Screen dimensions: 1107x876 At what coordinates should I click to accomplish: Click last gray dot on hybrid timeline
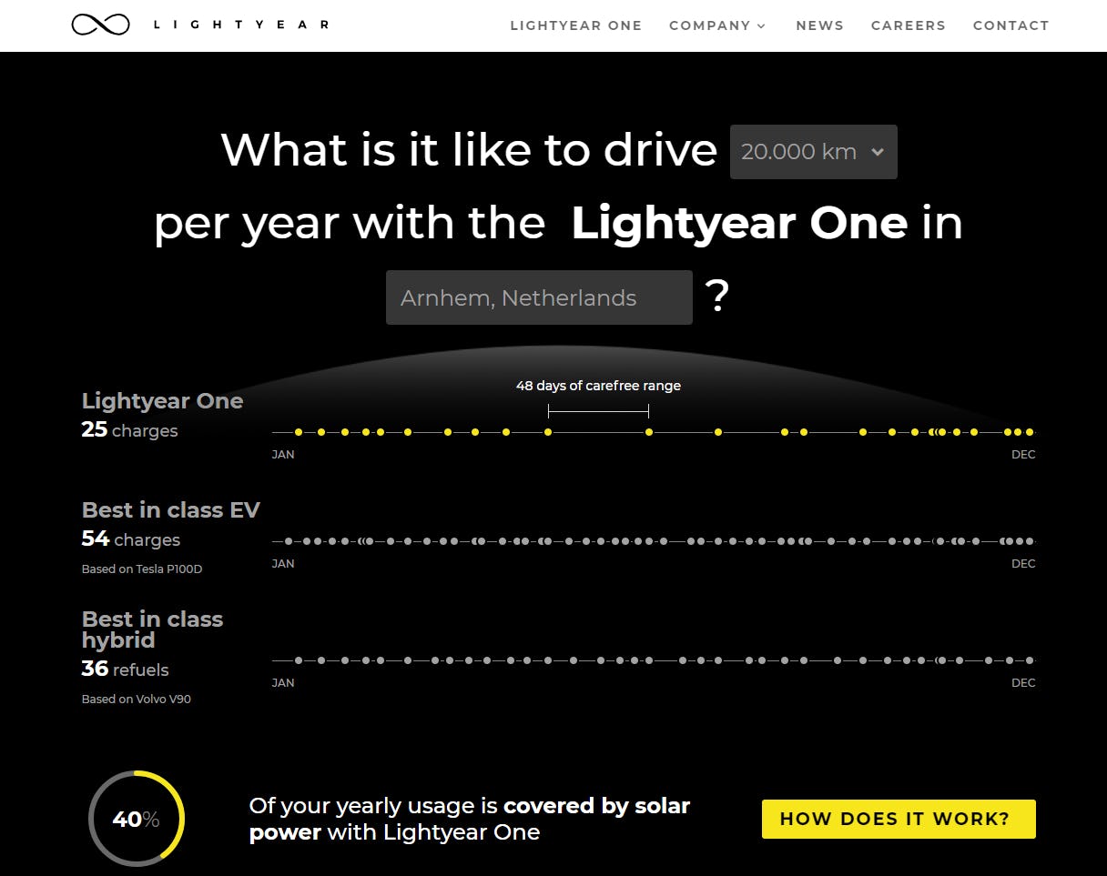[x=1030, y=660]
